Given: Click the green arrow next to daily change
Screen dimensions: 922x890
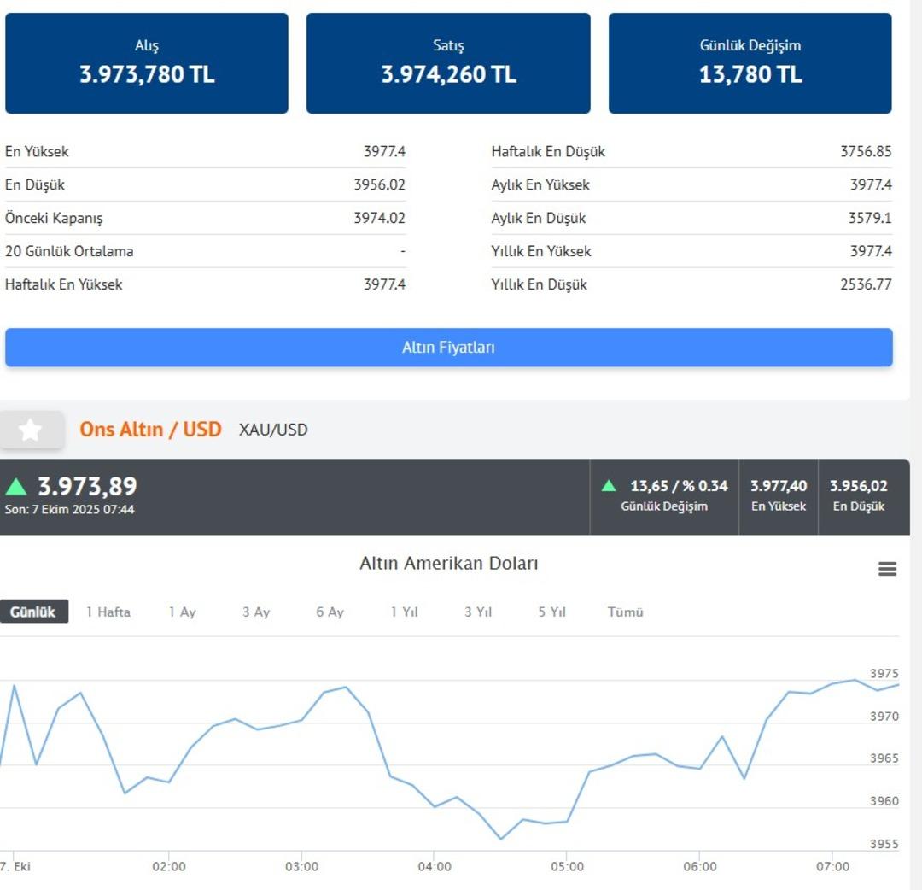Looking at the screenshot, I should 609,486.
